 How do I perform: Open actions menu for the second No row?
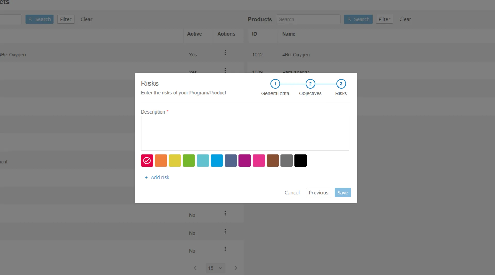[x=225, y=231]
